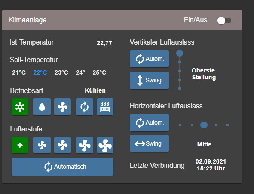Set fan speed to Automatisch
The image size is (254, 194).
pos(62,167)
